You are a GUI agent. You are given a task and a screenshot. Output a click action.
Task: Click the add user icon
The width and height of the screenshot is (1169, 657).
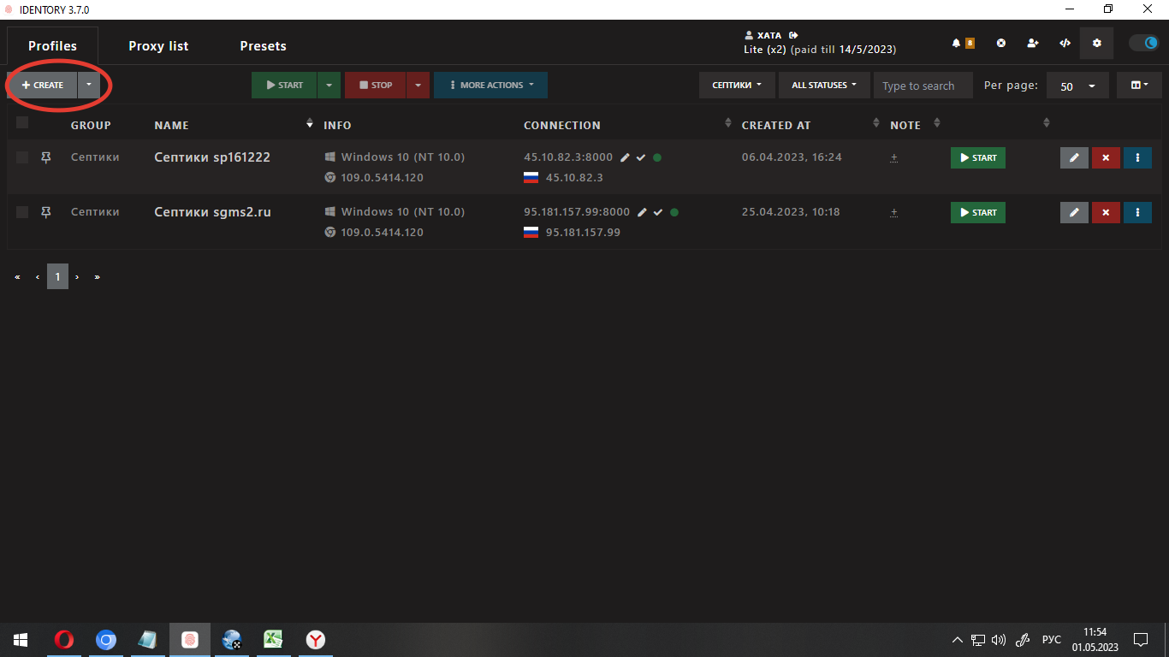1033,43
